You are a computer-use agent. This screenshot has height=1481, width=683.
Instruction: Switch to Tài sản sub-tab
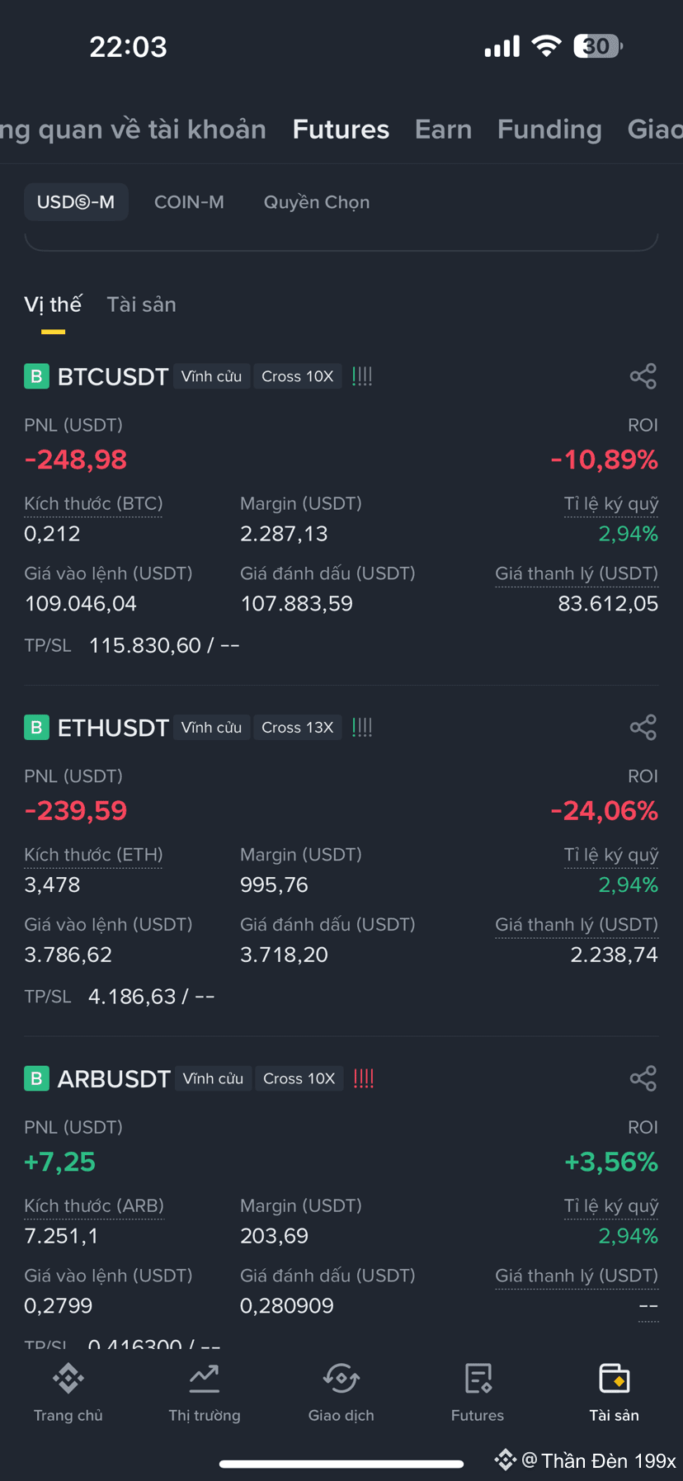(141, 304)
